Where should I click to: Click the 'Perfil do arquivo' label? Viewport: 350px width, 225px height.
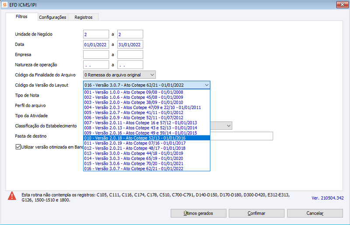pos(30,105)
